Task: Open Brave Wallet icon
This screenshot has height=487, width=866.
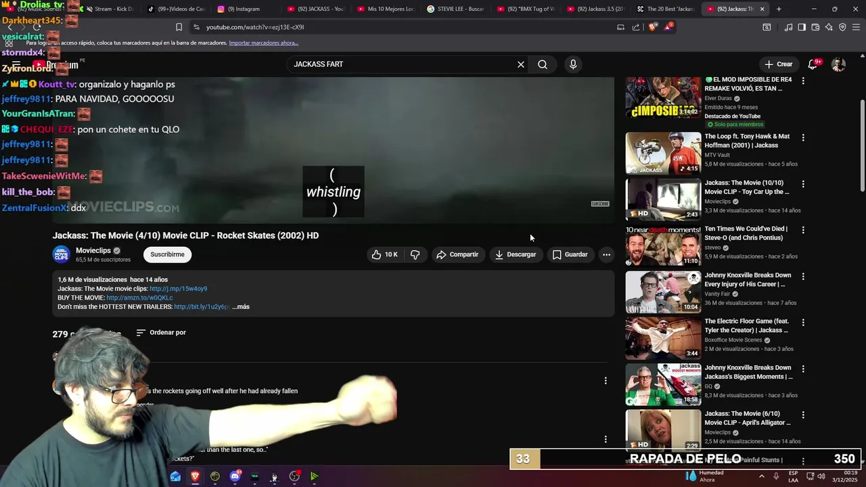Action: [x=815, y=27]
